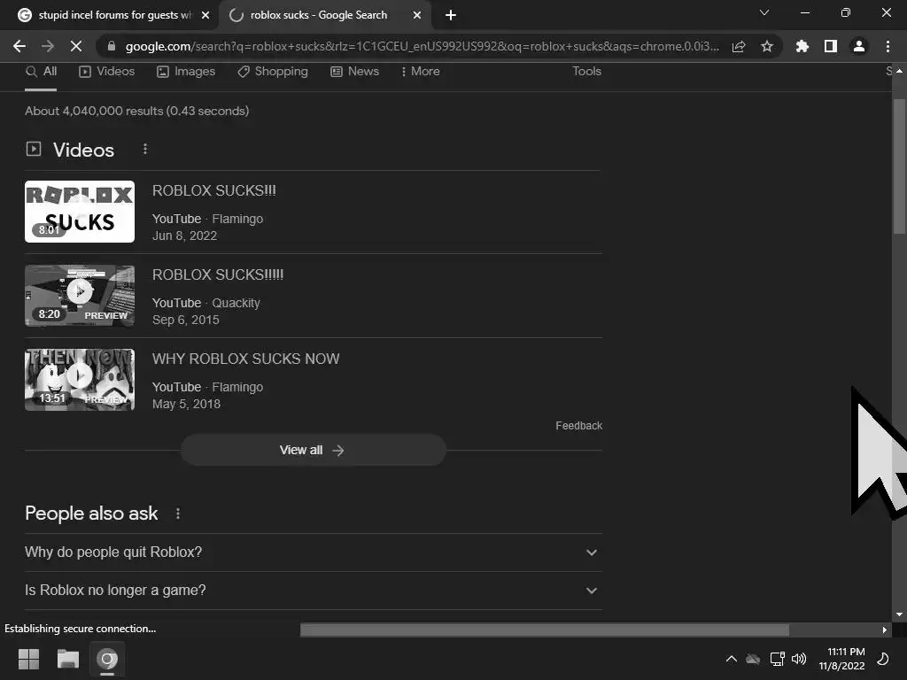Open the tab search dropdown arrow
Viewport: 907px width, 680px height.
coord(764,12)
